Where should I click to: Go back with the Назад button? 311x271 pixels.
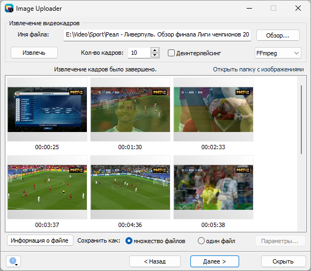coord(155,261)
